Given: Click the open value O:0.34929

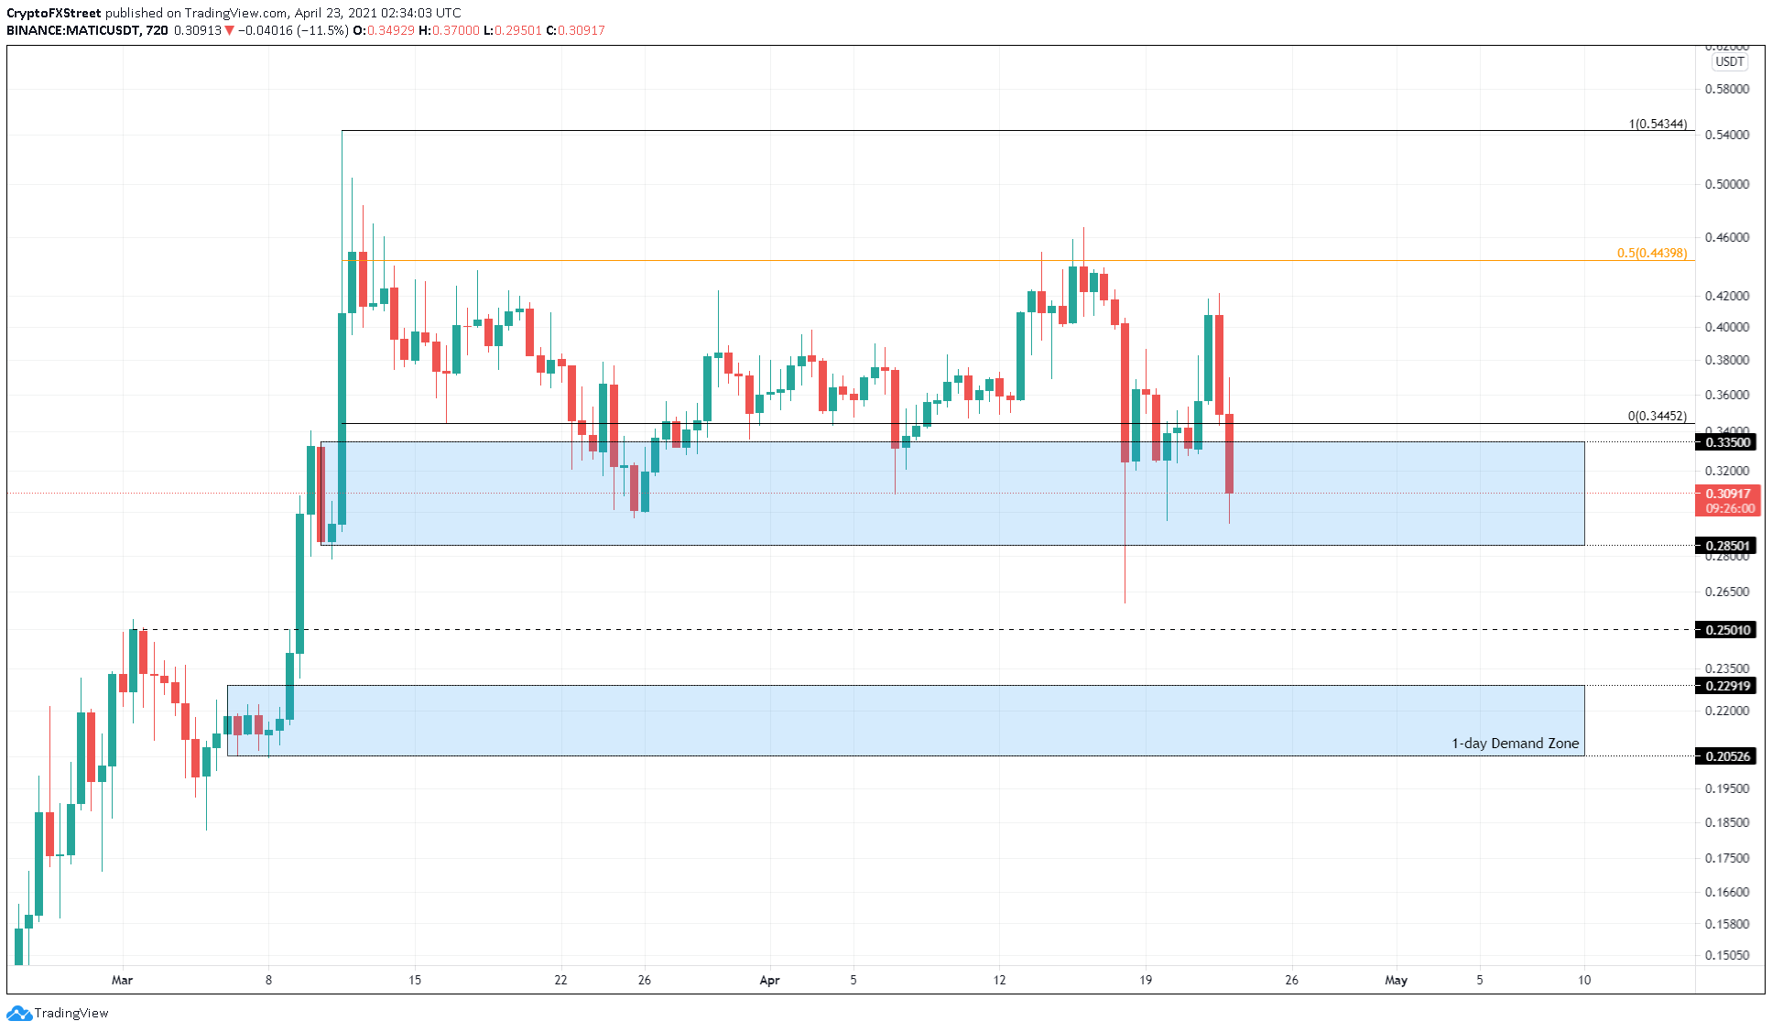Looking at the screenshot, I should (384, 30).
